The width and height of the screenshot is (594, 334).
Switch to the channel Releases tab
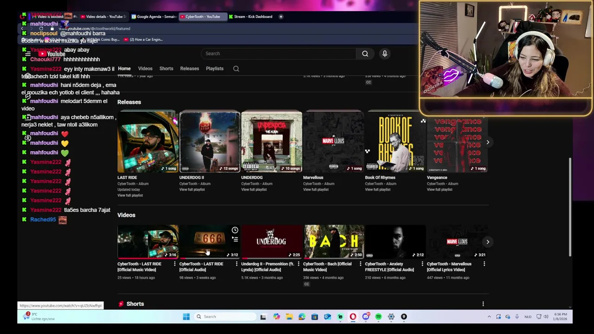click(189, 69)
